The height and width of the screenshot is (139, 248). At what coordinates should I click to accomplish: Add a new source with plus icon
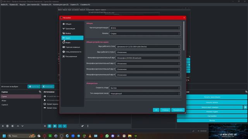(45, 126)
